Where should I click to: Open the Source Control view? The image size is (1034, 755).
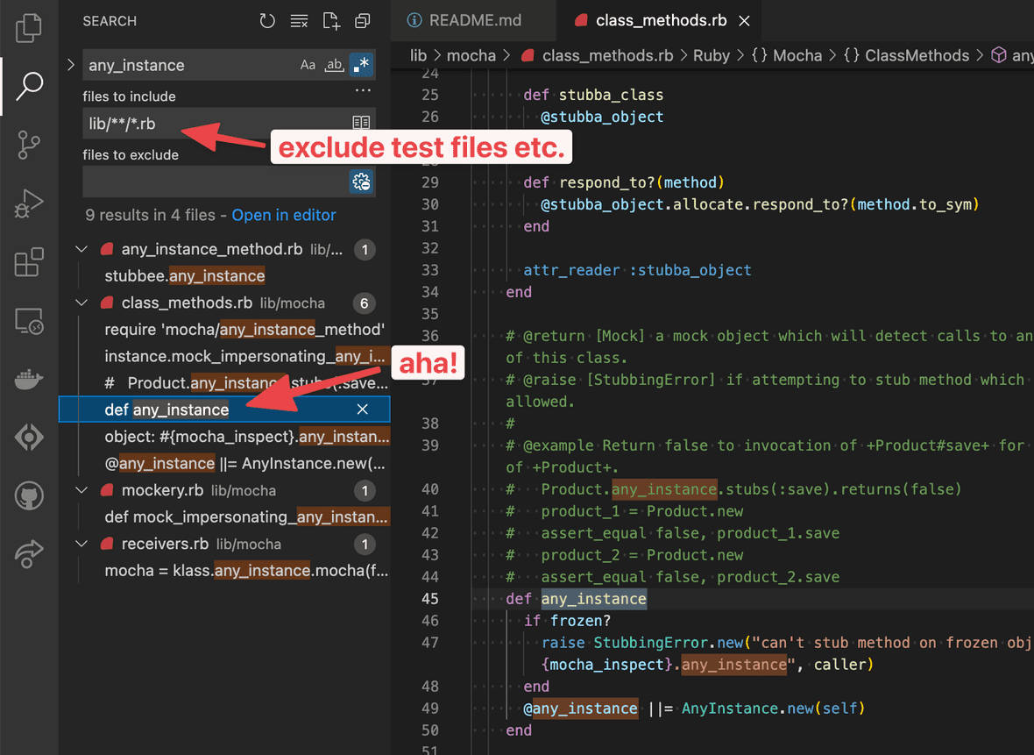29,144
